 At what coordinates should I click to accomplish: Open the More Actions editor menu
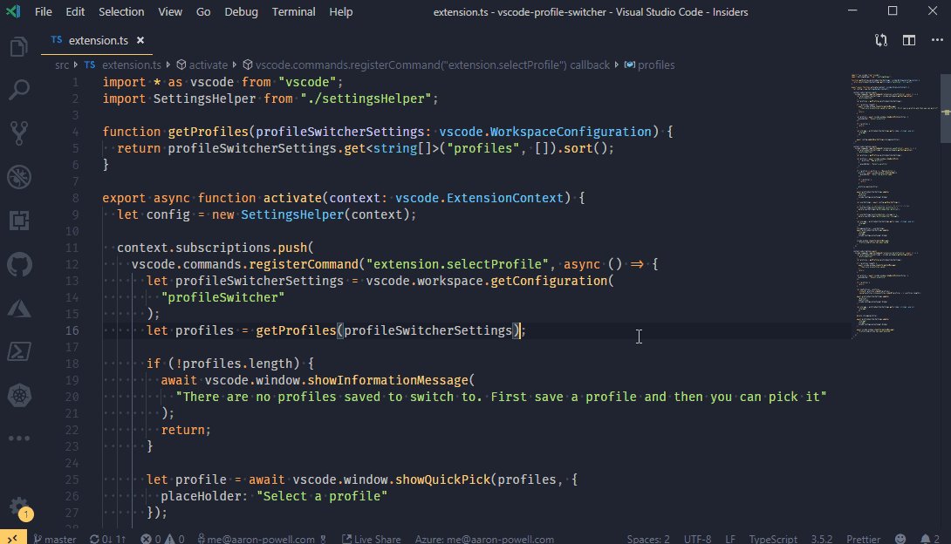tap(937, 40)
